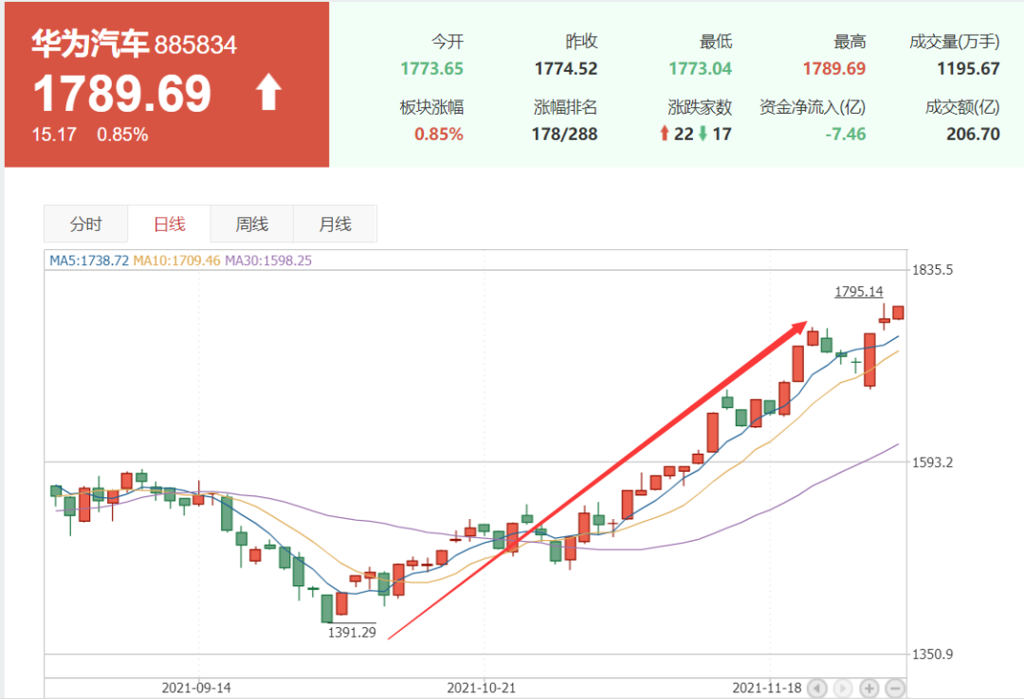Click the 1593.2 price axis label
This screenshot has height=699, width=1024.
[x=933, y=463]
